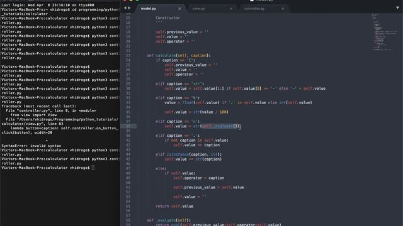The image size is (403, 226).
Task: Click the terminal prompt cursor at bottom
Action: [x=93, y=168]
